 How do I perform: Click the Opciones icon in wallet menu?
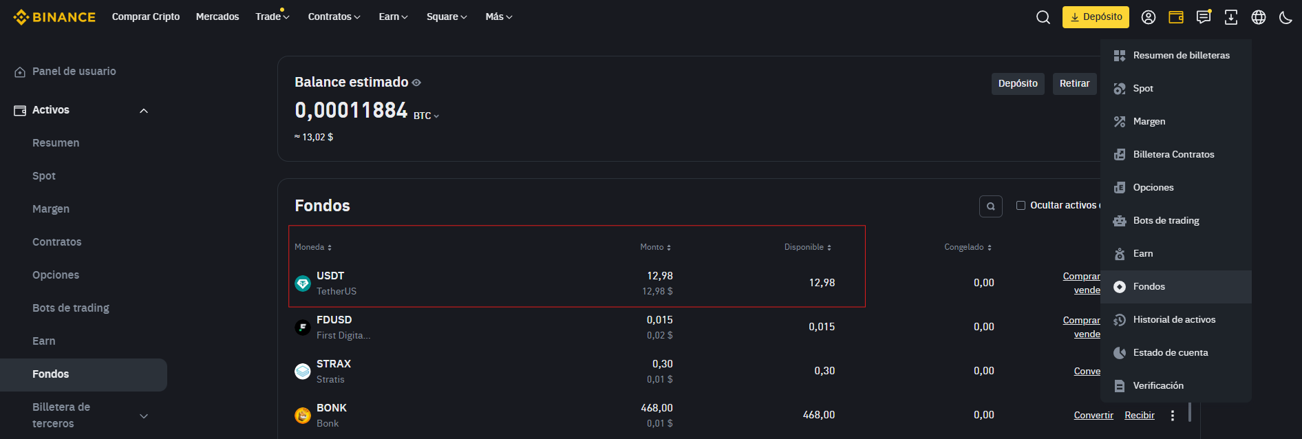pyautogui.click(x=1120, y=188)
